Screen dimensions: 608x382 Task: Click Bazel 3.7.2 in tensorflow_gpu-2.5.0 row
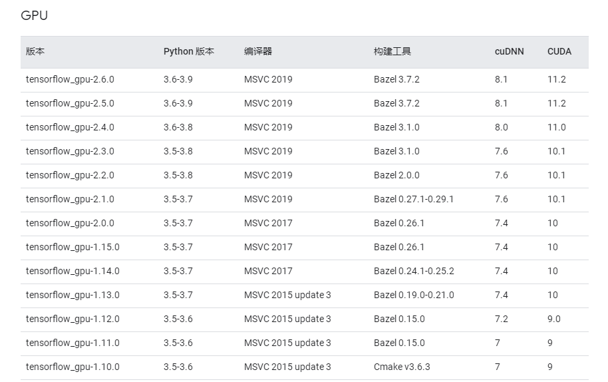pyautogui.click(x=396, y=104)
